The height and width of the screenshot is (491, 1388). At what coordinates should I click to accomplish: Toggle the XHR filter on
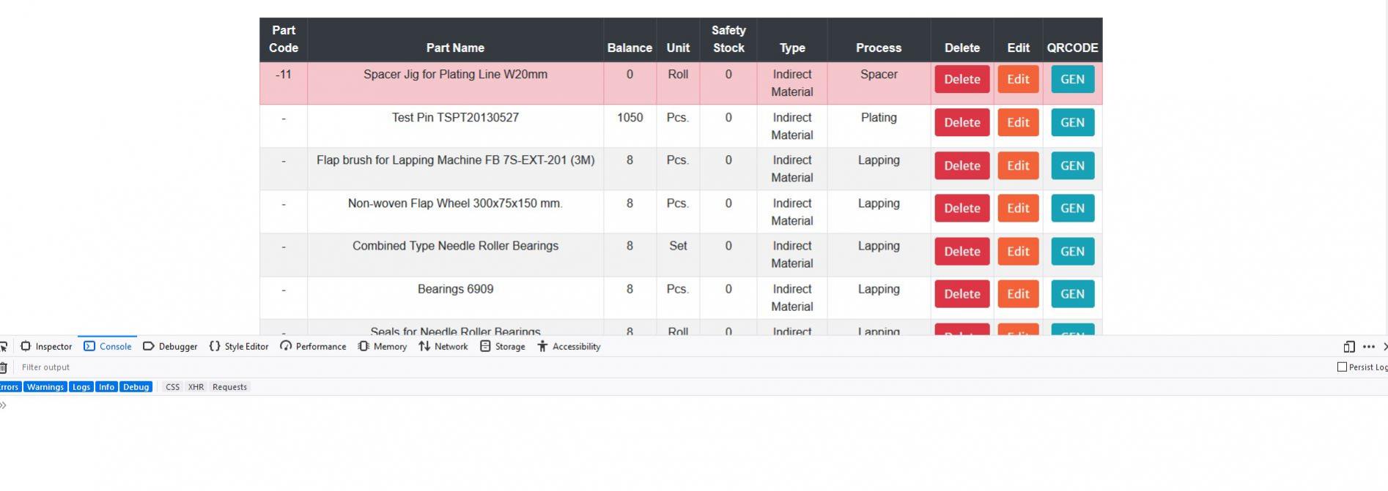click(x=196, y=387)
